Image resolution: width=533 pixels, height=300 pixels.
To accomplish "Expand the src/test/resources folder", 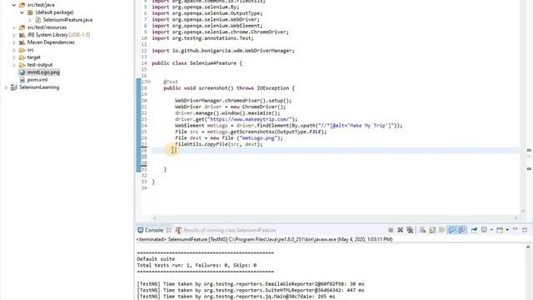I will [x=14, y=27].
